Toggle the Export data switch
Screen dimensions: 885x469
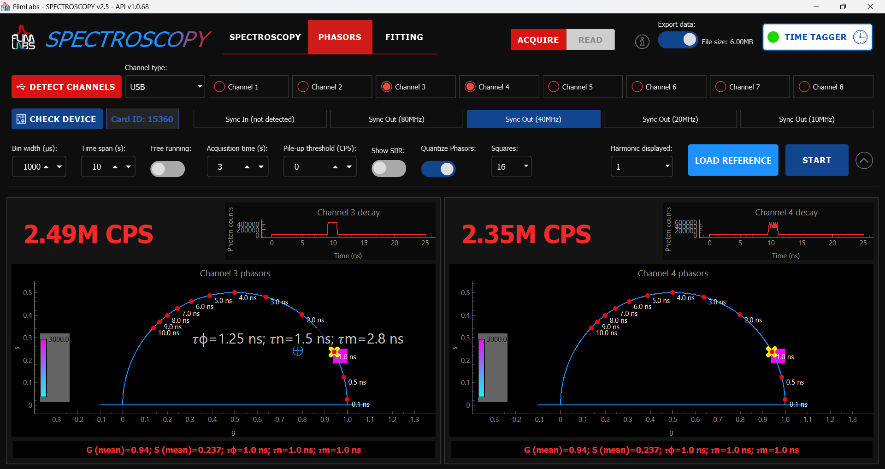coord(678,40)
